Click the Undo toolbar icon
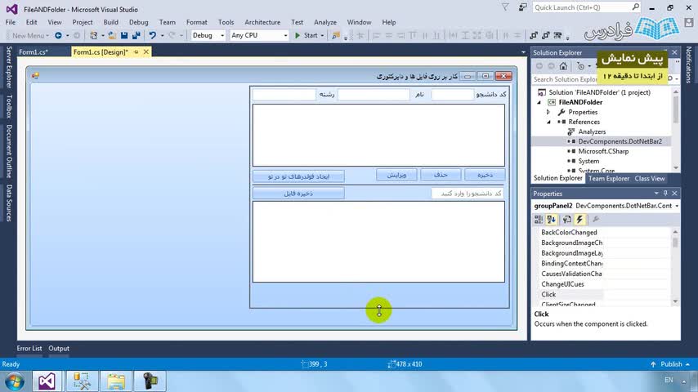Screen dimensions: 698x392 153,35
